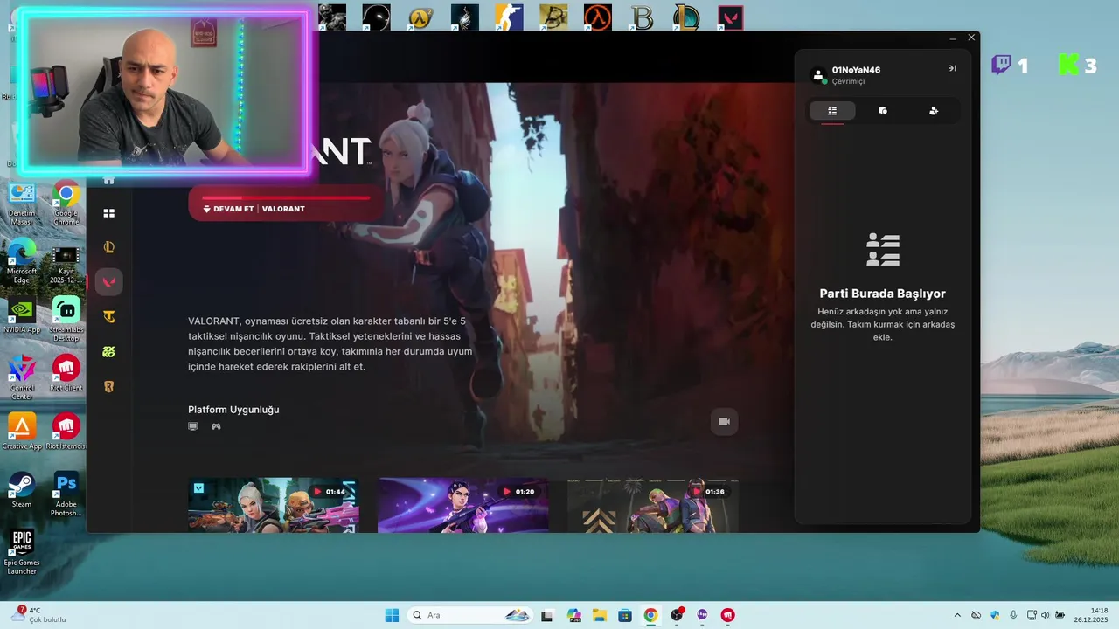Open Microsoft 365 Copilot from taskbar
Screen dimensions: 1119x629
point(573,615)
